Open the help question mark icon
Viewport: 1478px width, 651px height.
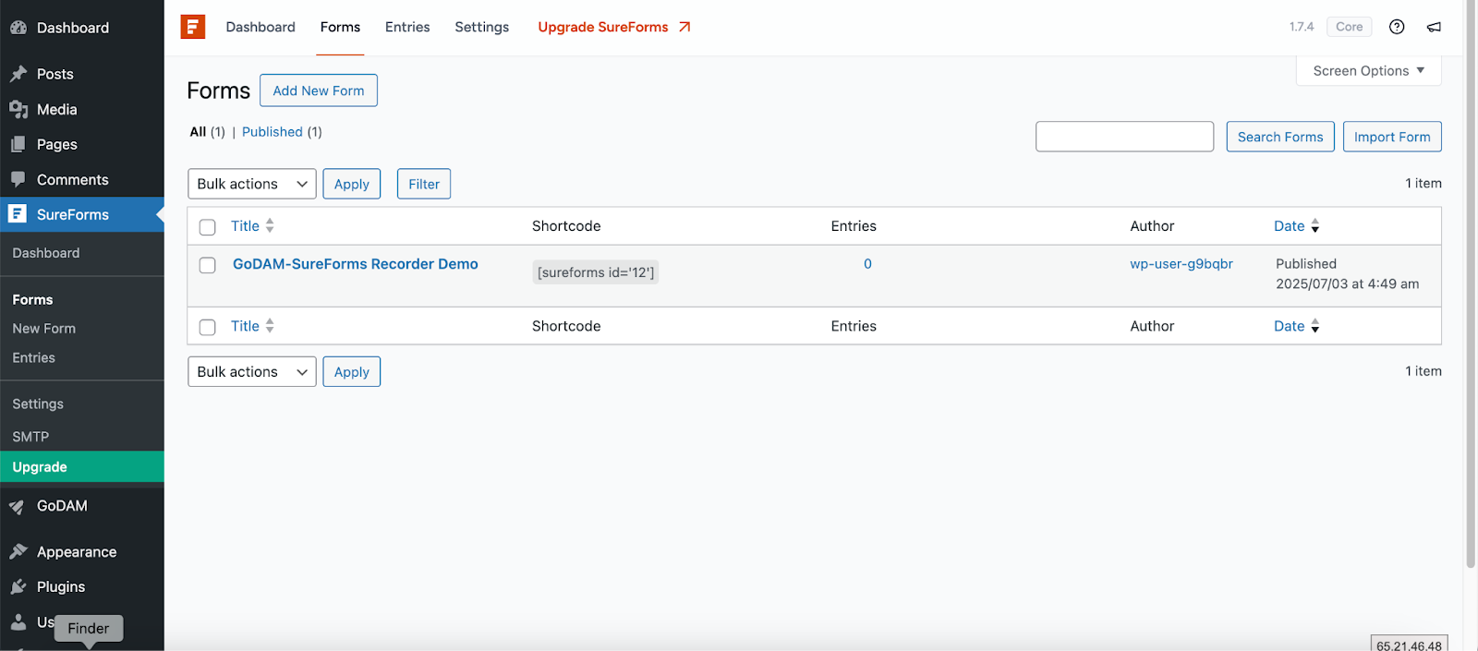[x=1397, y=27]
